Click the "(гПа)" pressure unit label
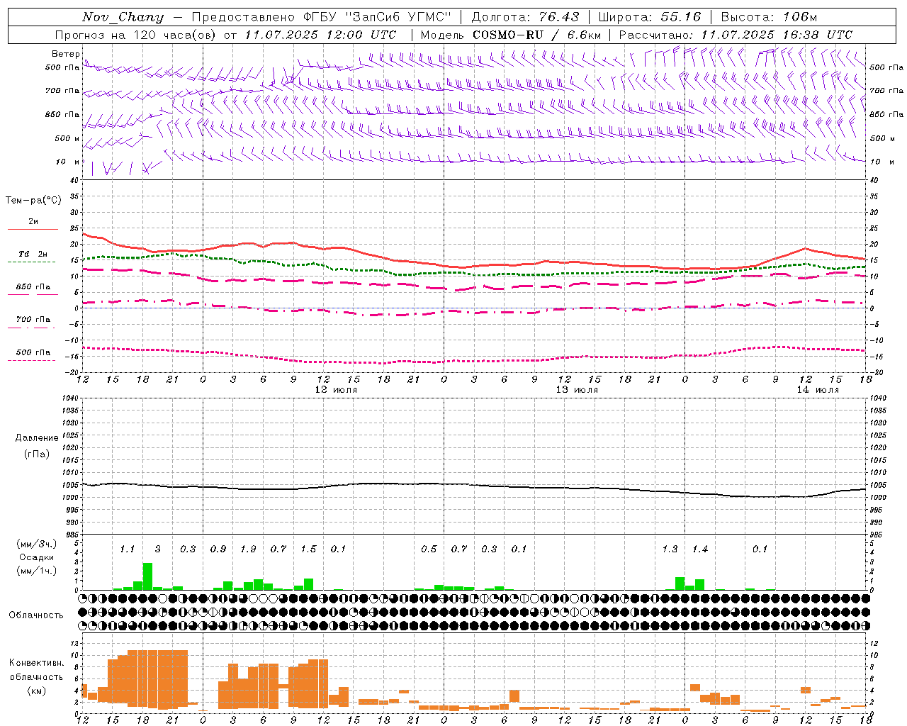Viewport: 907px width, 726px height. (x=37, y=454)
